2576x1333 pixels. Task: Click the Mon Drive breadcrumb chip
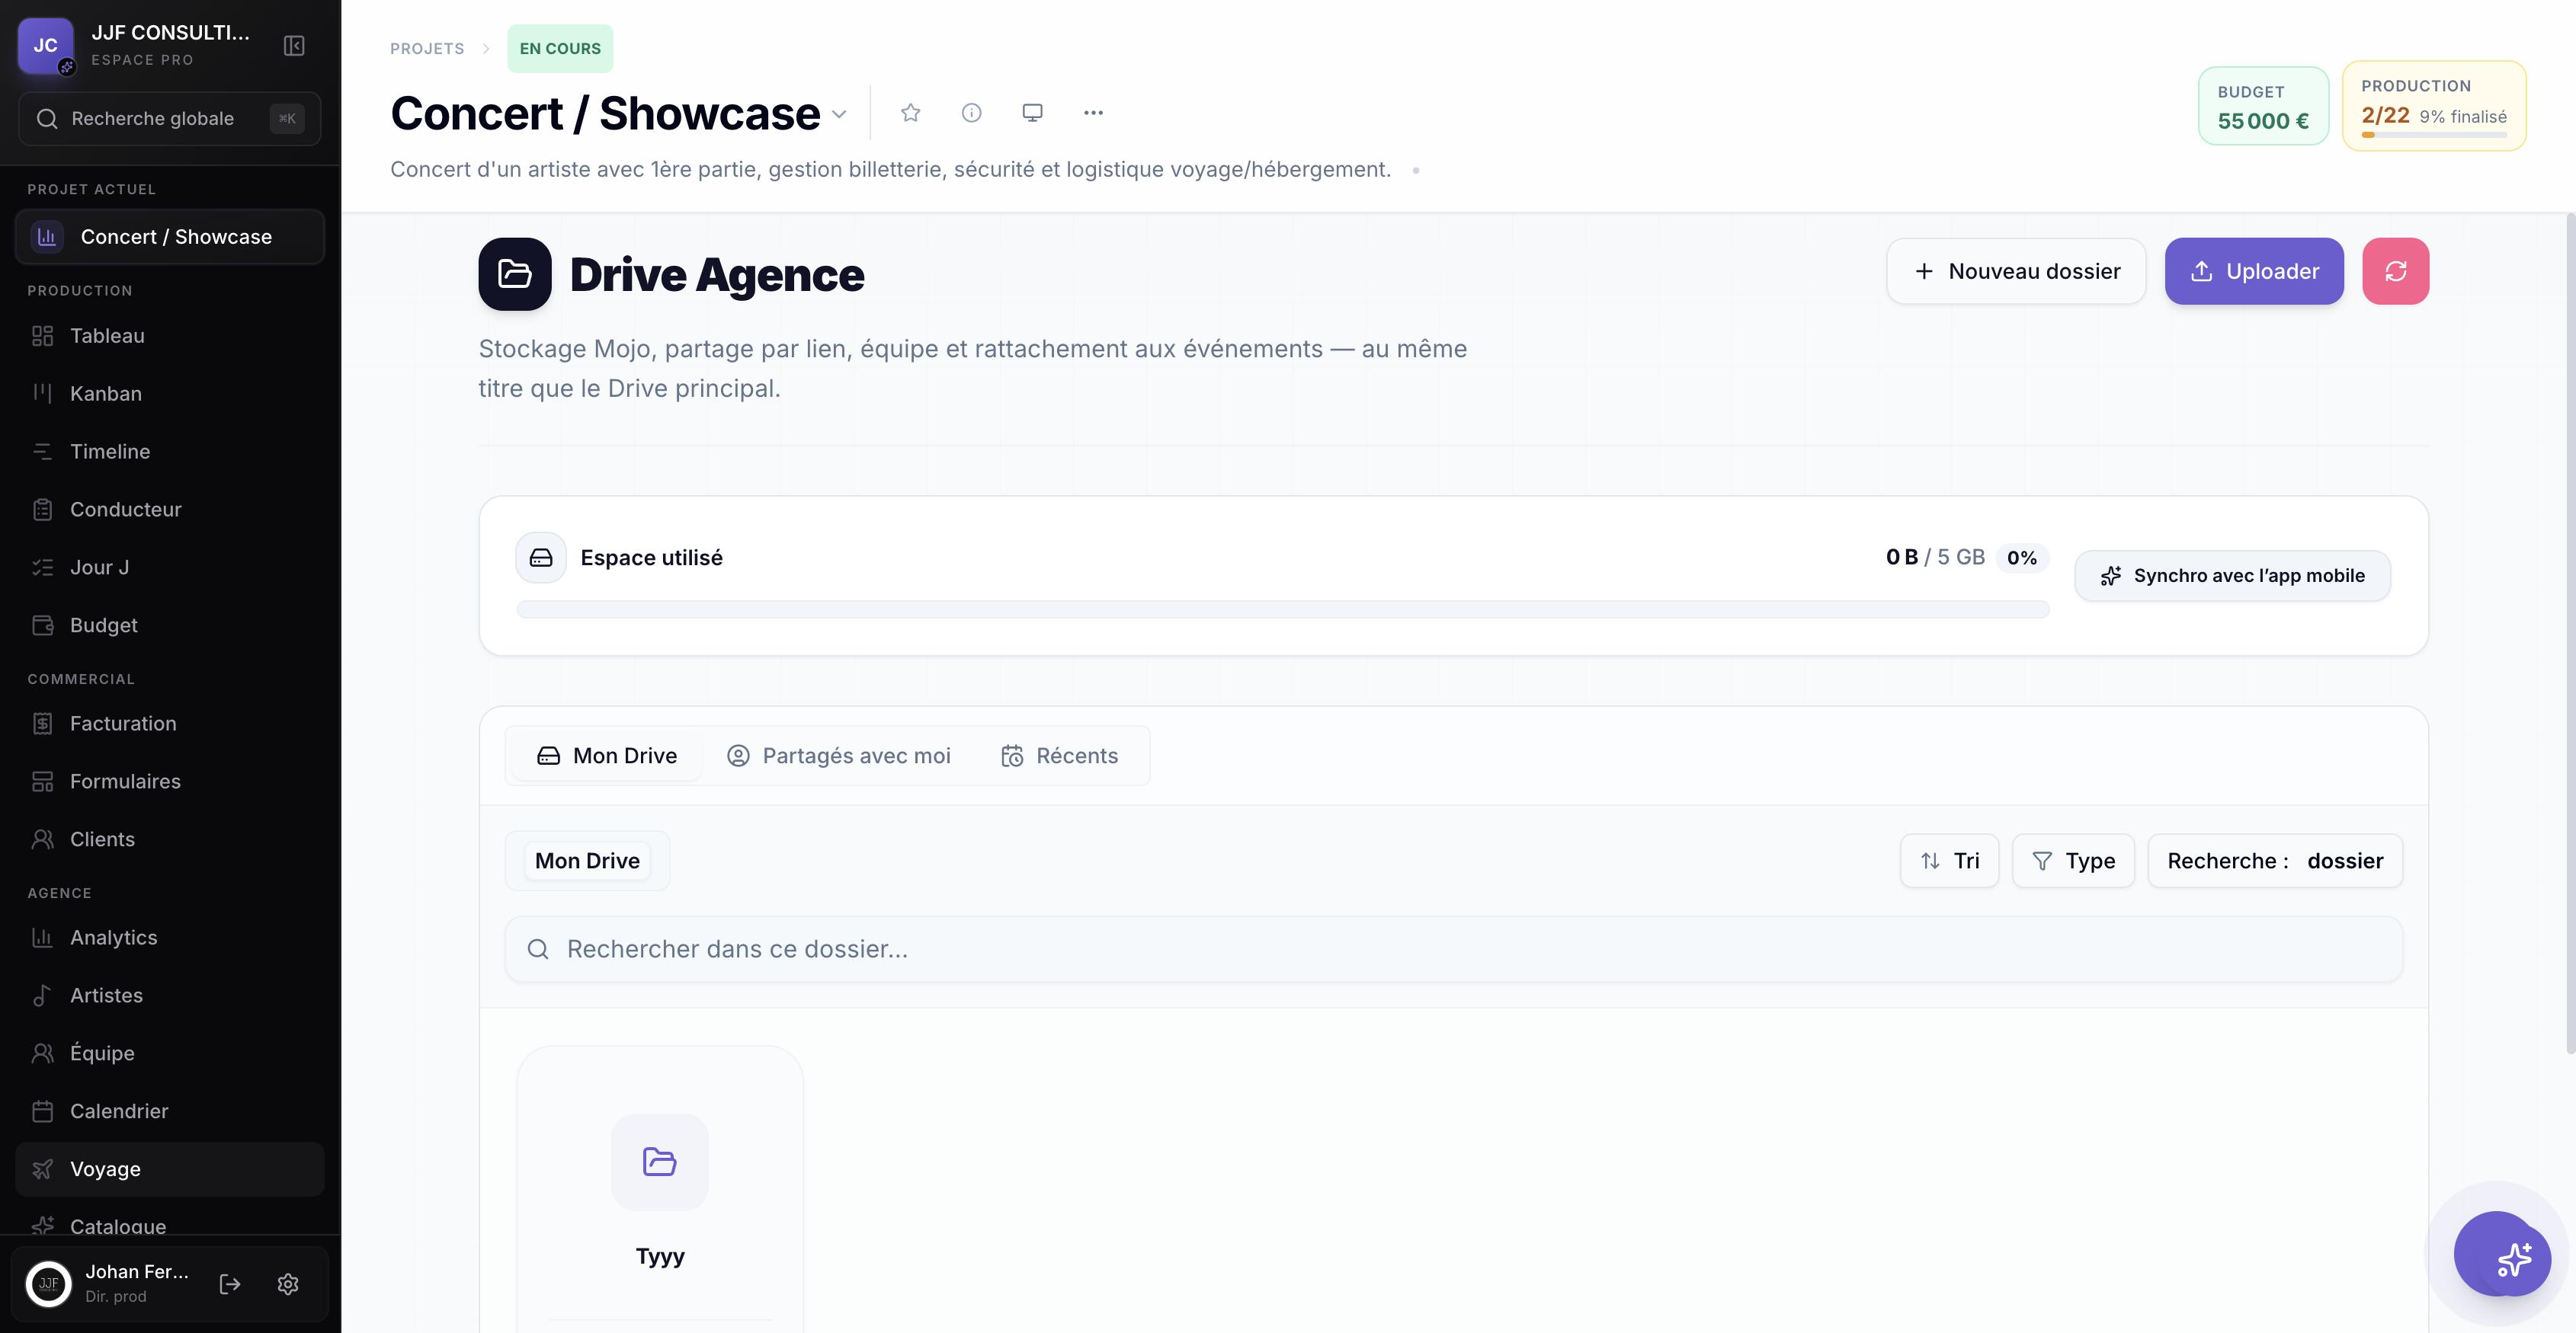[x=587, y=860]
